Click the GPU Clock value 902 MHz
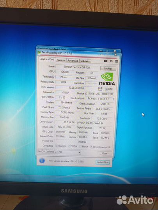This screenshot has height=210, width=158. [60, 132]
